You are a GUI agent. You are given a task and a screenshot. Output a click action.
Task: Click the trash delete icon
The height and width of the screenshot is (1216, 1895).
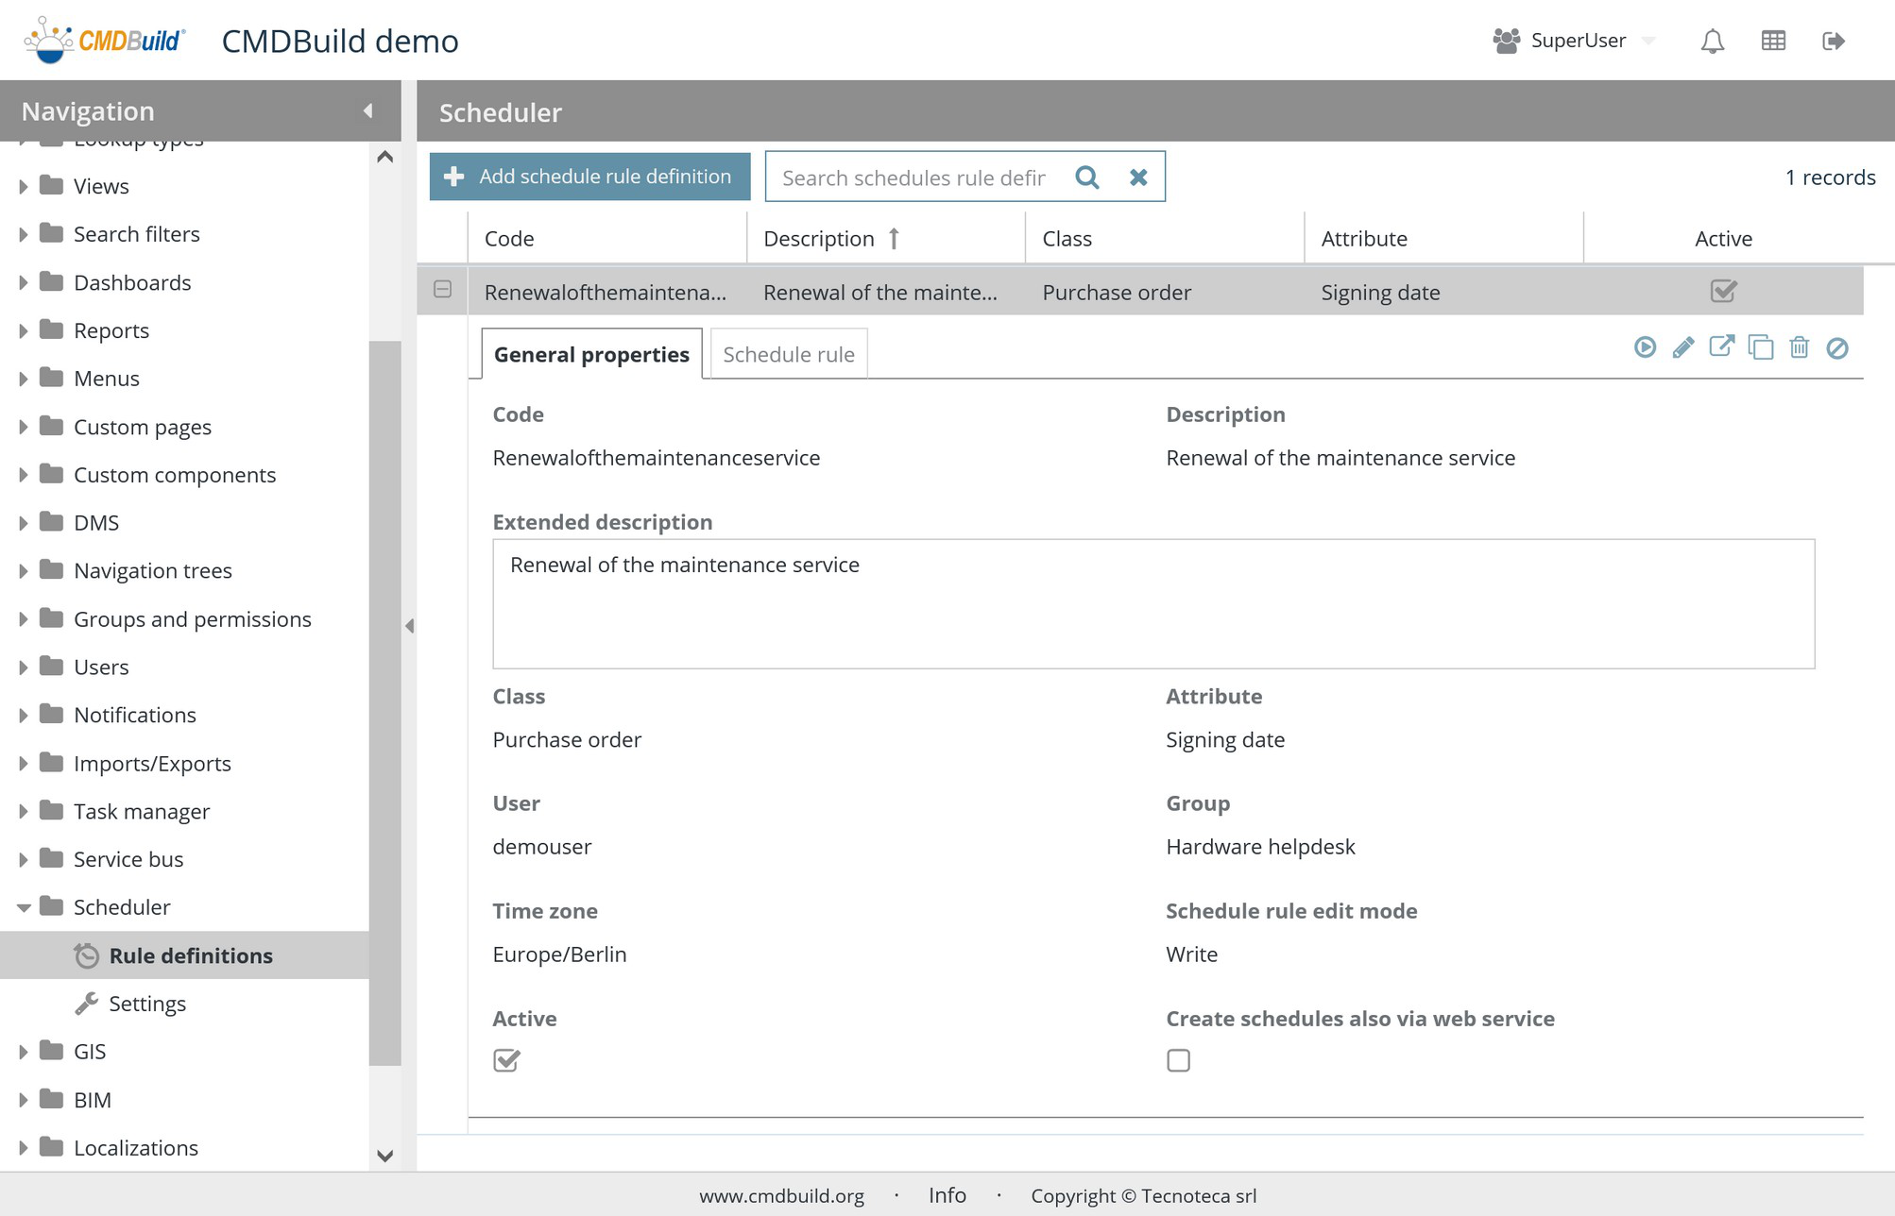[1799, 347]
